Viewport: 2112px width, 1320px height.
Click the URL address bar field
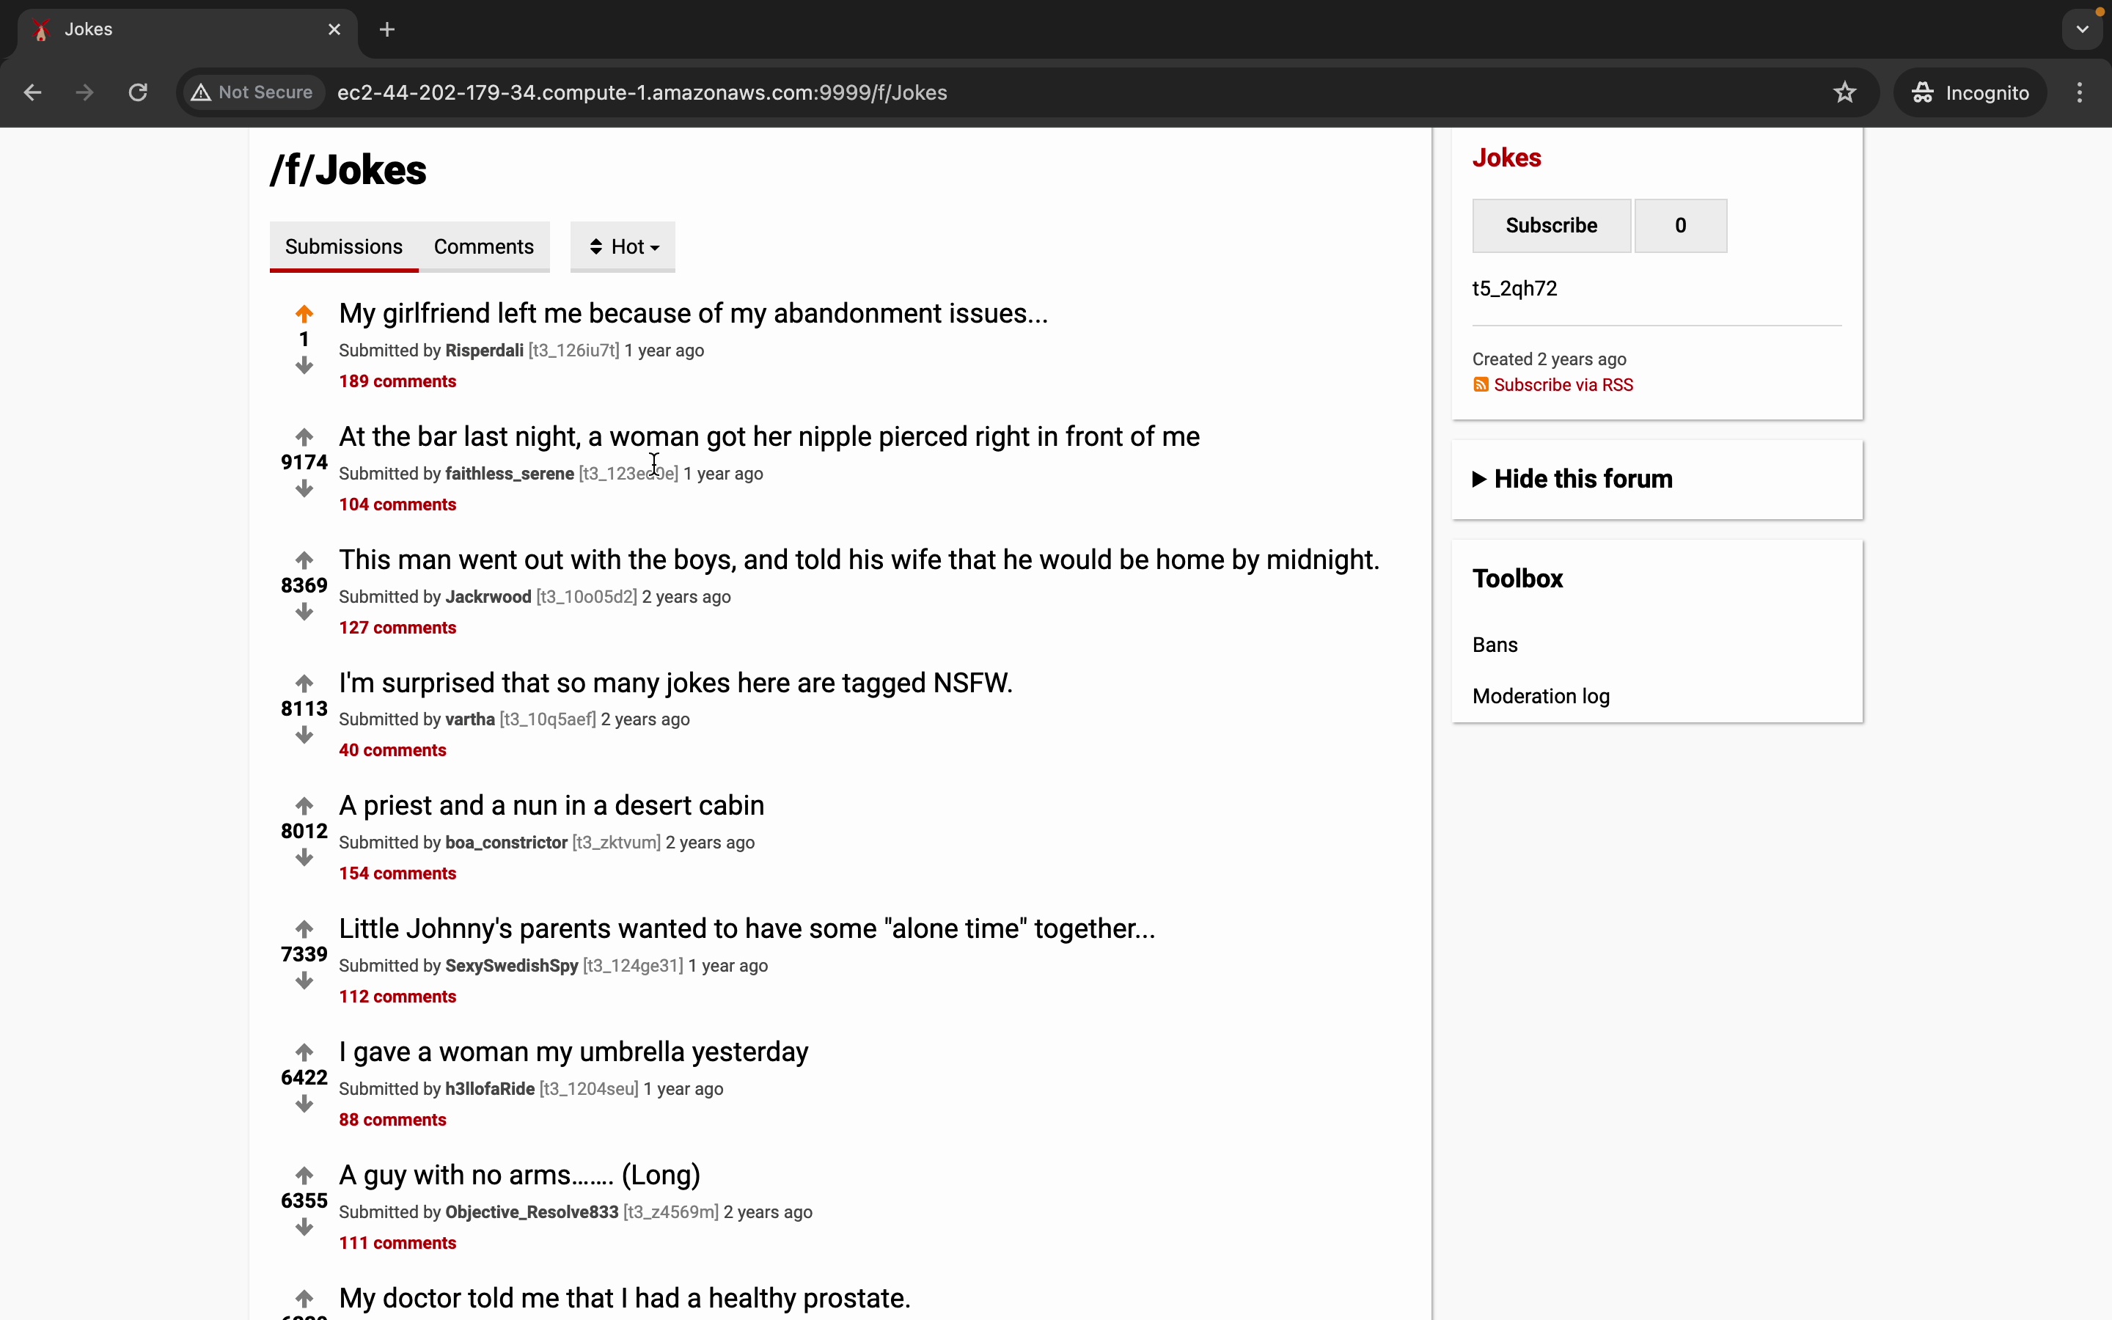[x=1047, y=92]
